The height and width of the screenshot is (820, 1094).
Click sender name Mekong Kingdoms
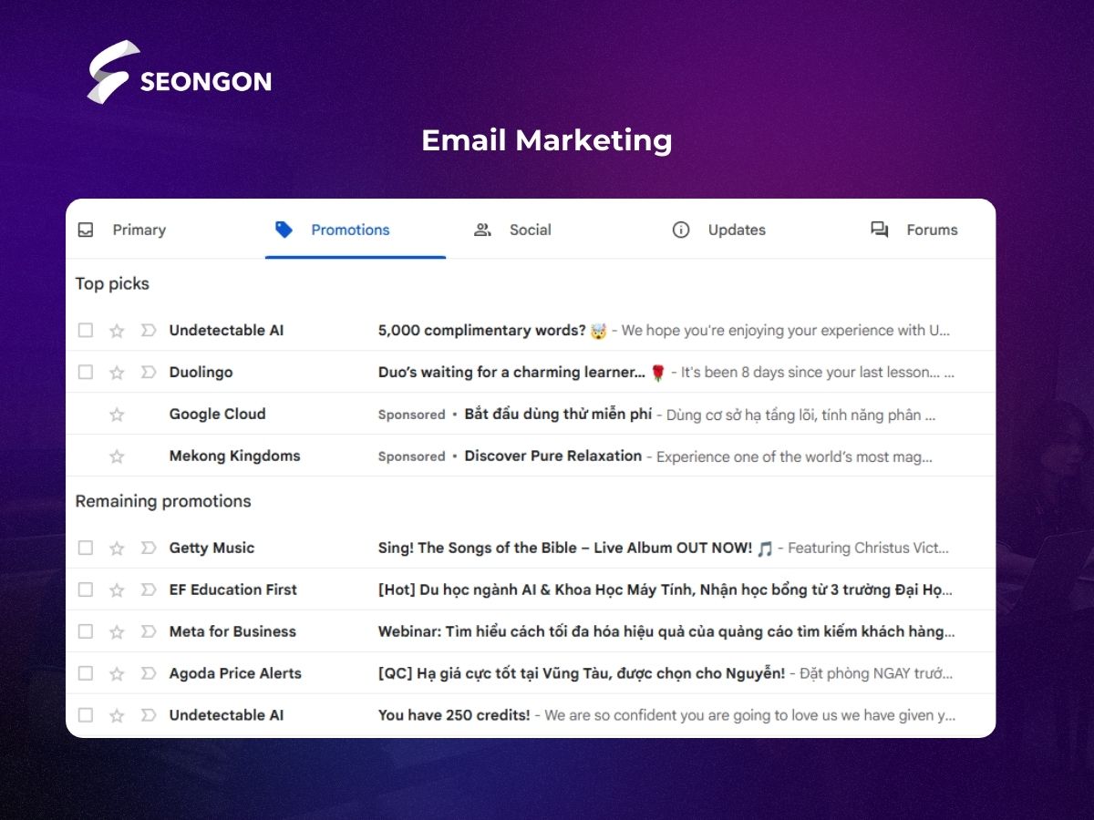tap(234, 456)
